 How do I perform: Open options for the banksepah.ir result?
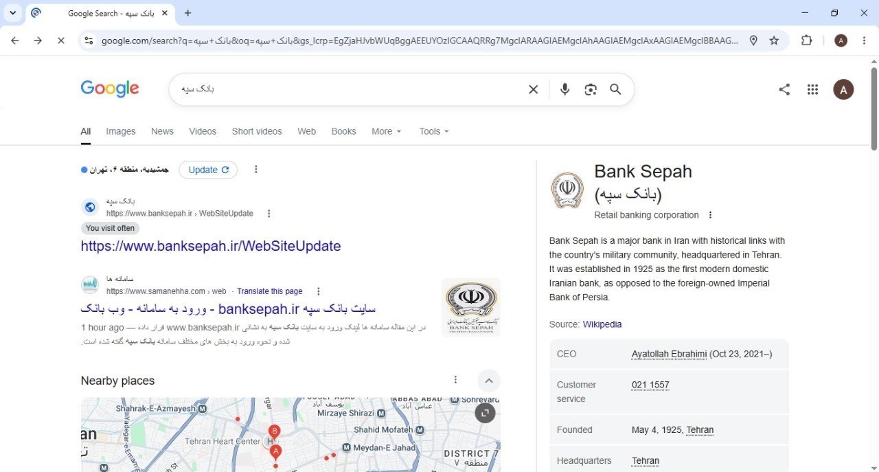269,214
